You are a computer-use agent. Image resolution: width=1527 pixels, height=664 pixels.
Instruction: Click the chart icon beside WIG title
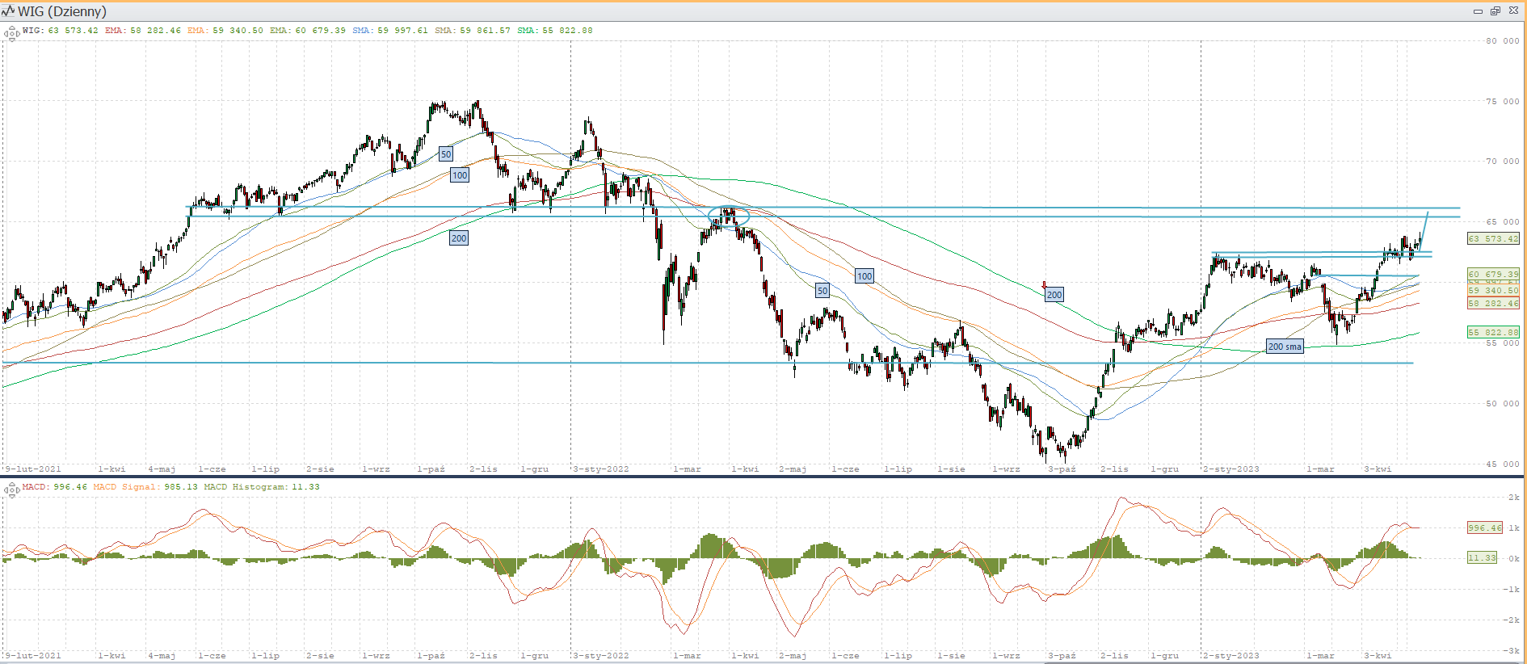click(8, 11)
